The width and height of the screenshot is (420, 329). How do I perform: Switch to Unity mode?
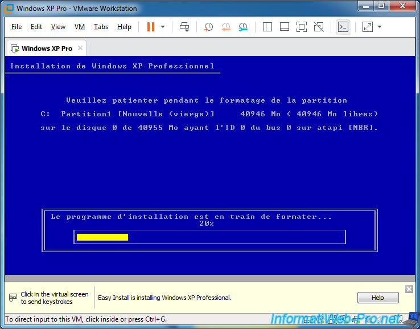319,27
